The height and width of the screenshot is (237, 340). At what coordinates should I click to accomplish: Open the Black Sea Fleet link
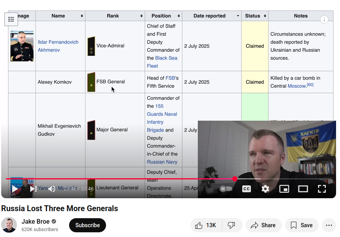coord(162,62)
